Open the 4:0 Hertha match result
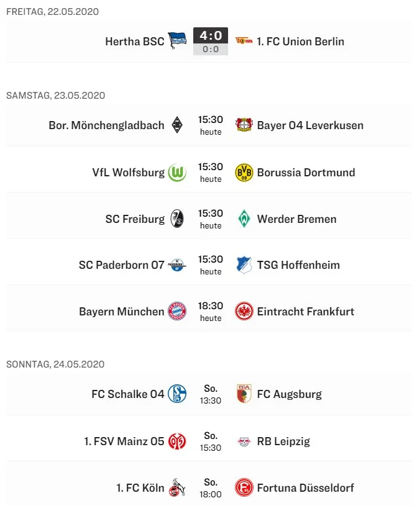The height and width of the screenshot is (506, 412). coord(211,36)
